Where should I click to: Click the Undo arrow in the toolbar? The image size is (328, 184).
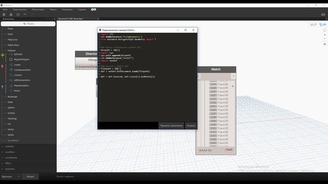25,14
